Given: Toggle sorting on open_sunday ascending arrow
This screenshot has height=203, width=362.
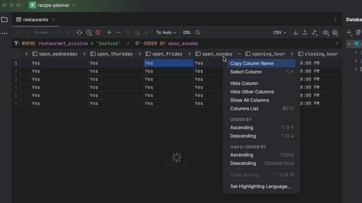Looking at the screenshot, I should pos(239,54).
